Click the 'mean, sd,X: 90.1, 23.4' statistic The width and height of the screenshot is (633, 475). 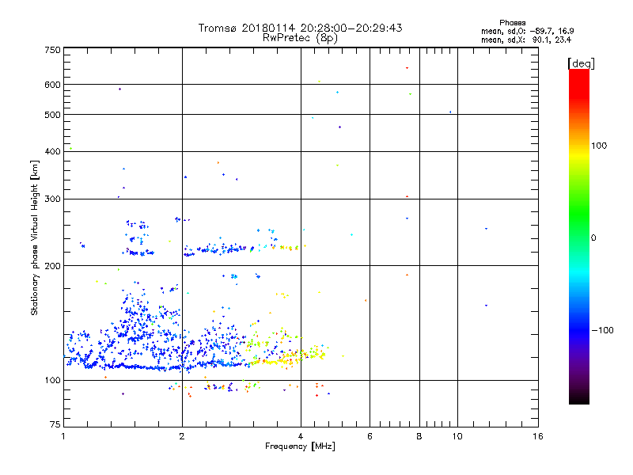click(526, 40)
